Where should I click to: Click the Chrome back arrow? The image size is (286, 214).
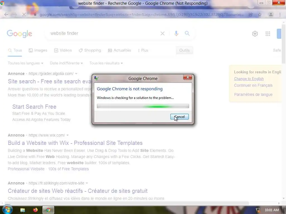tap(6, 14)
